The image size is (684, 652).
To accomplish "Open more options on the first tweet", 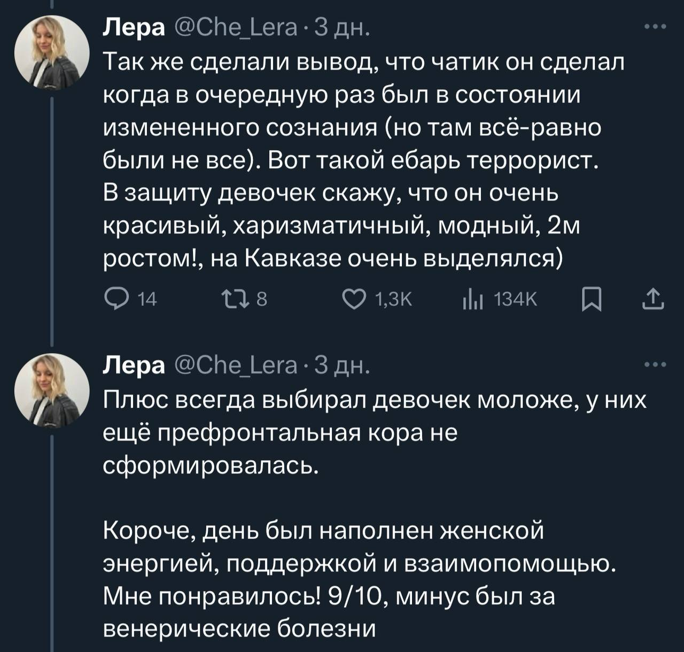I will [656, 27].
